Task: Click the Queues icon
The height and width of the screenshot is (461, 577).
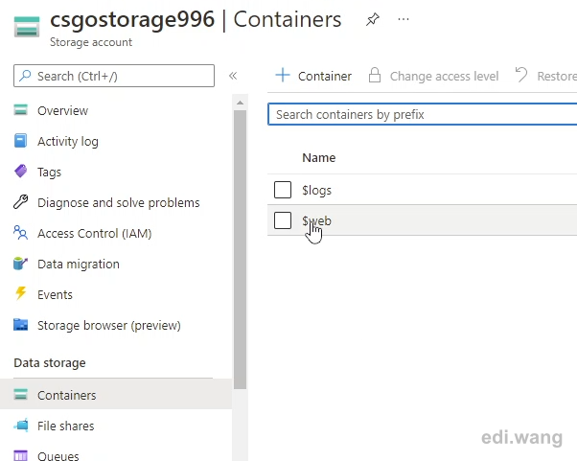Action: [x=21, y=455]
